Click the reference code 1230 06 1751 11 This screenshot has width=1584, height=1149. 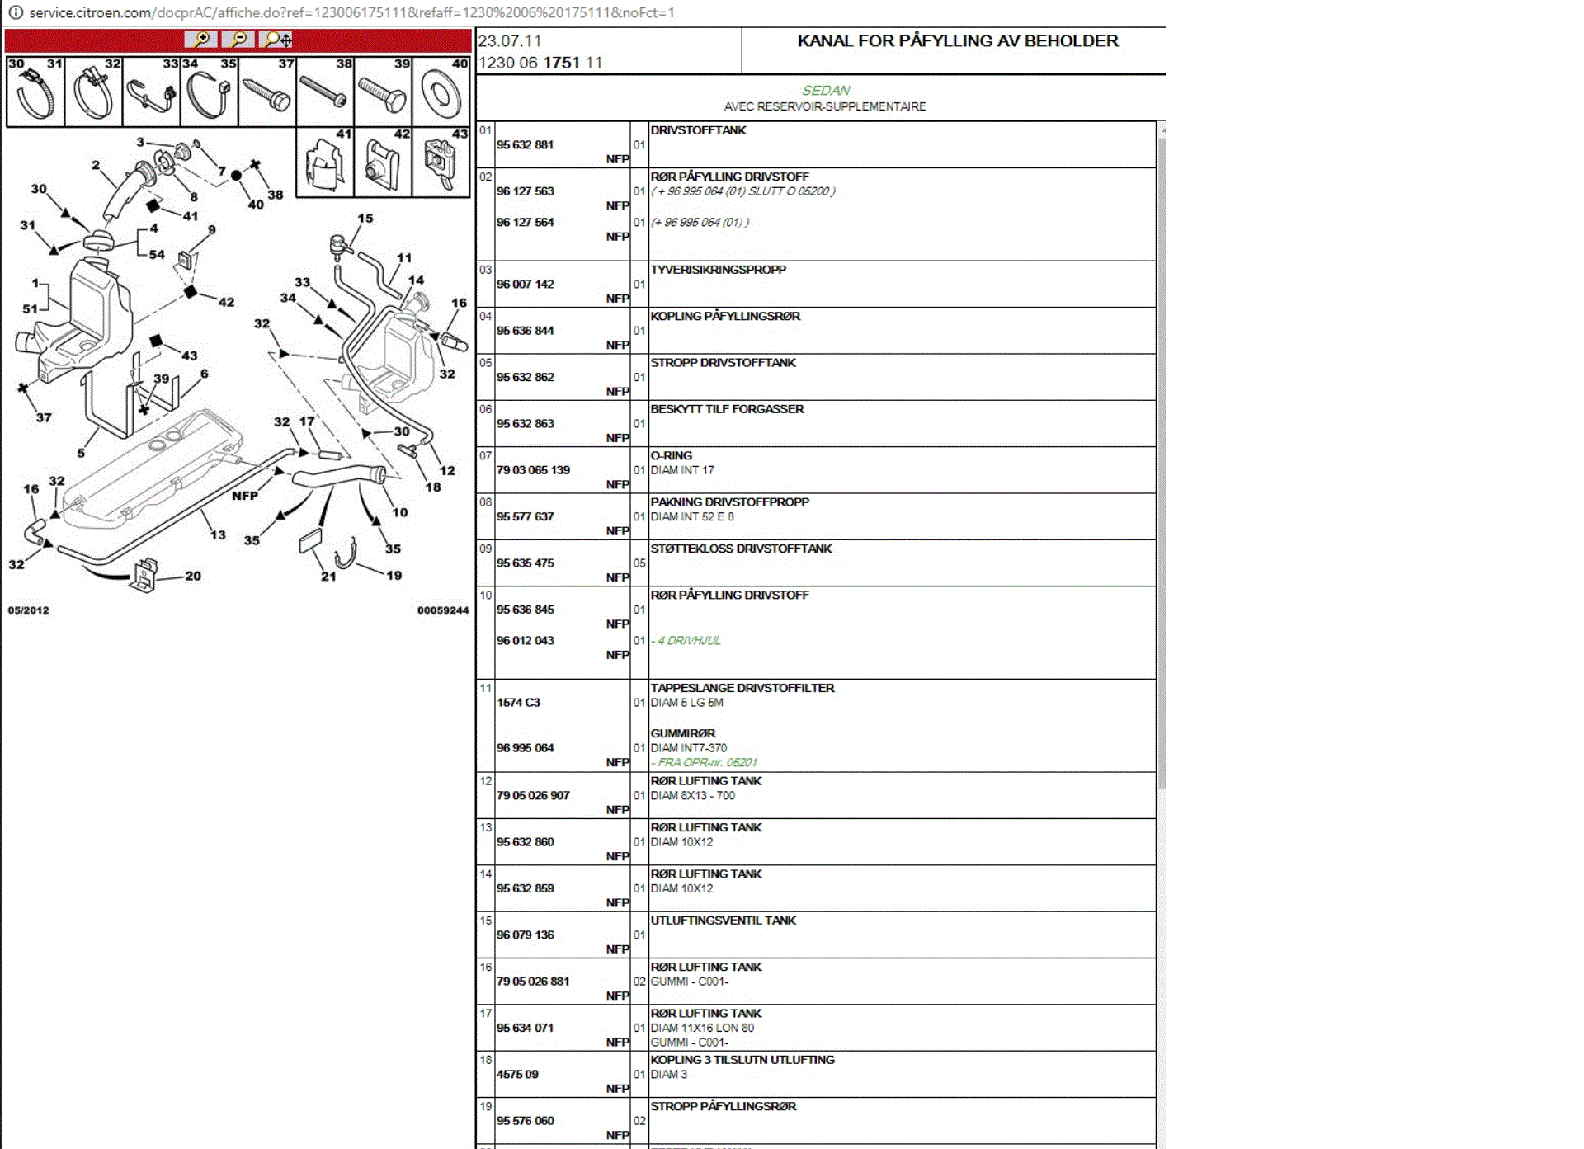pyautogui.click(x=540, y=63)
